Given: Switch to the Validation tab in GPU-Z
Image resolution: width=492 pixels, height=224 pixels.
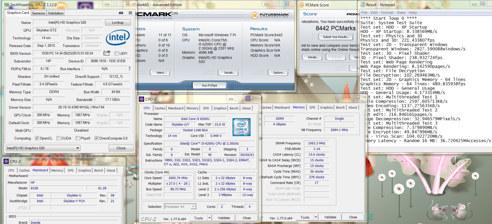Looking at the screenshot, I should [x=56, y=13].
